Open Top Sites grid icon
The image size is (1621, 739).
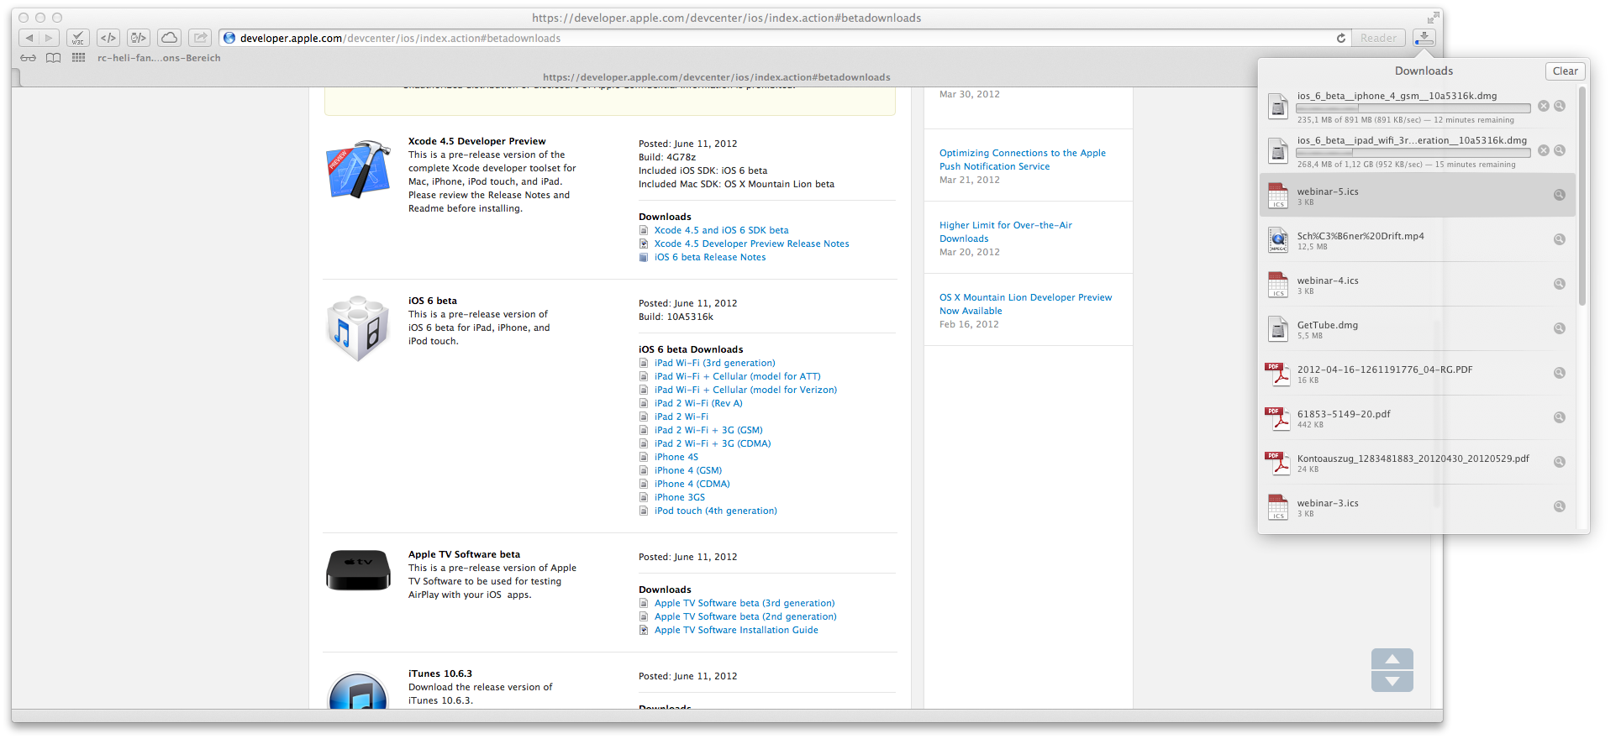(x=78, y=58)
